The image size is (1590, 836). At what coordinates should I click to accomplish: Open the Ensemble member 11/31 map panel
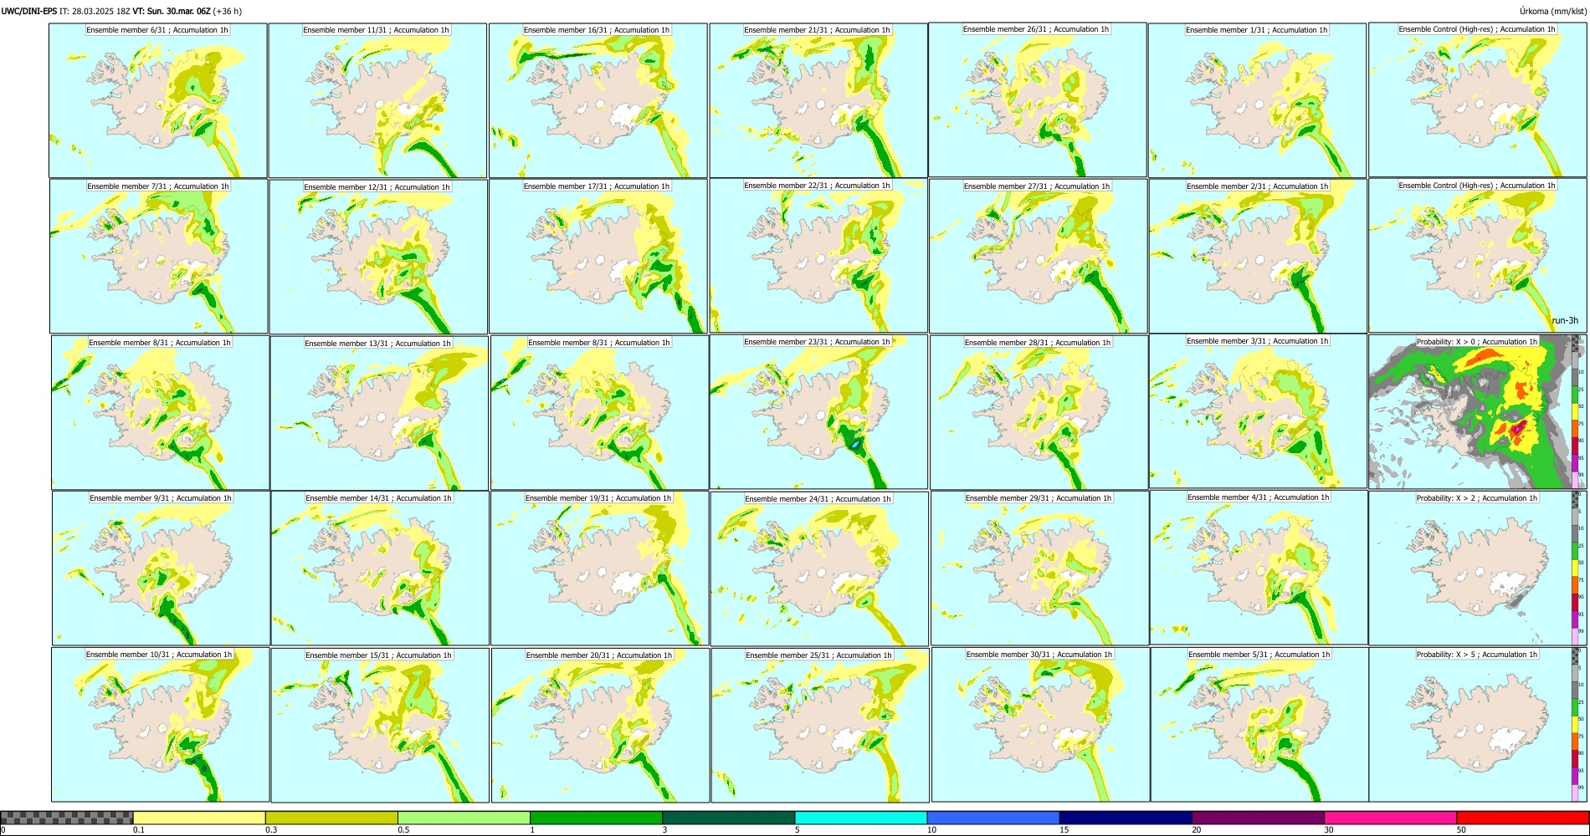pos(377,100)
